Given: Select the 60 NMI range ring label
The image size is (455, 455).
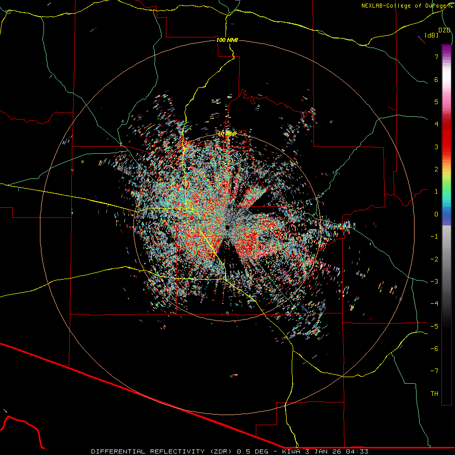Looking at the screenshot, I should (x=227, y=133).
